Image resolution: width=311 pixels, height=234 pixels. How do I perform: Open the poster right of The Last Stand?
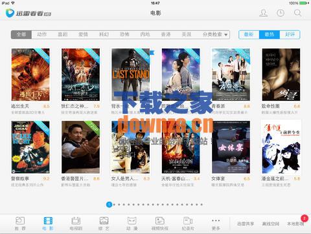(181, 74)
